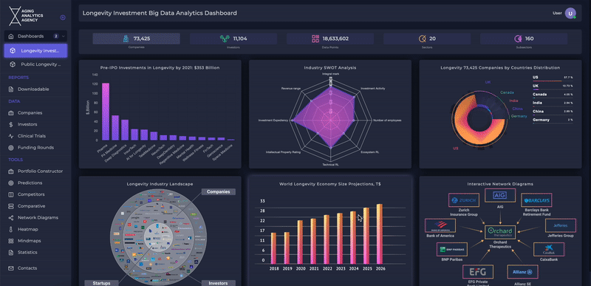Click the cube icon beside Public Longevity

(x=13, y=64)
